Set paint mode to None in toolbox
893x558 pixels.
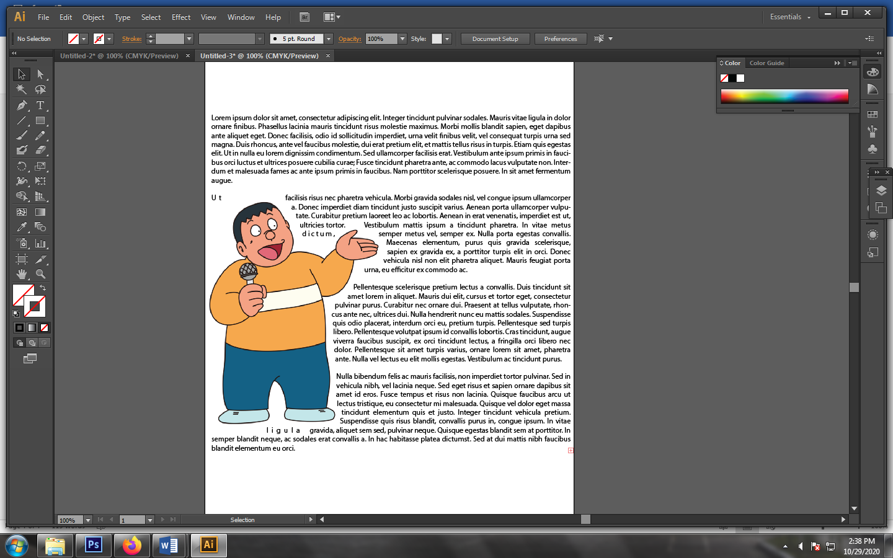tap(44, 327)
